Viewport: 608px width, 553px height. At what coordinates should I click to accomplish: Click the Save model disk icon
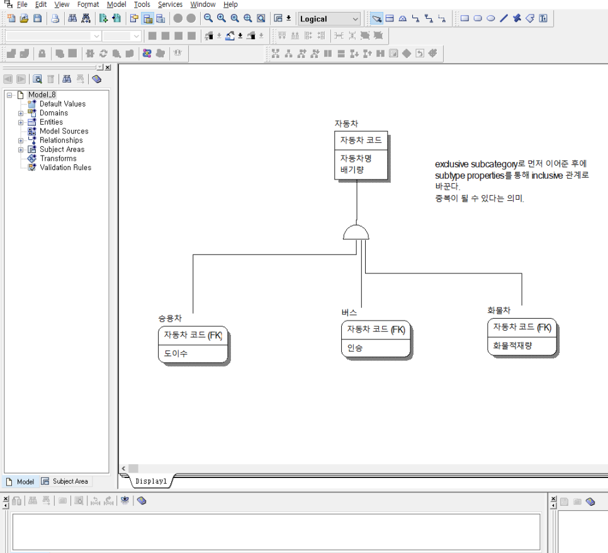pos(37,18)
